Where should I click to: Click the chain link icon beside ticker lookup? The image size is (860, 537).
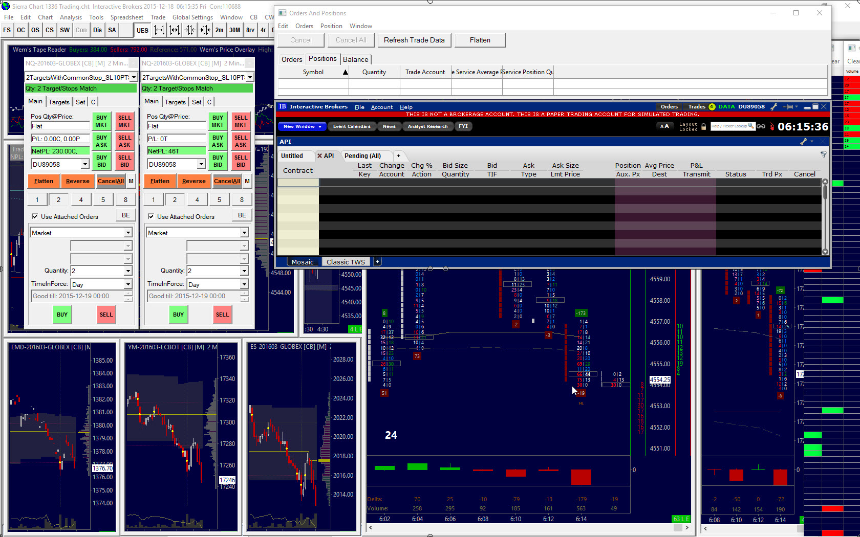tap(761, 126)
